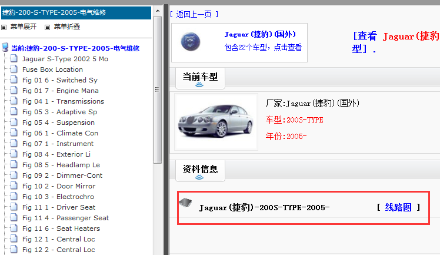Click the 车型:200S-TYPE text
440x255 pixels.
294,120
